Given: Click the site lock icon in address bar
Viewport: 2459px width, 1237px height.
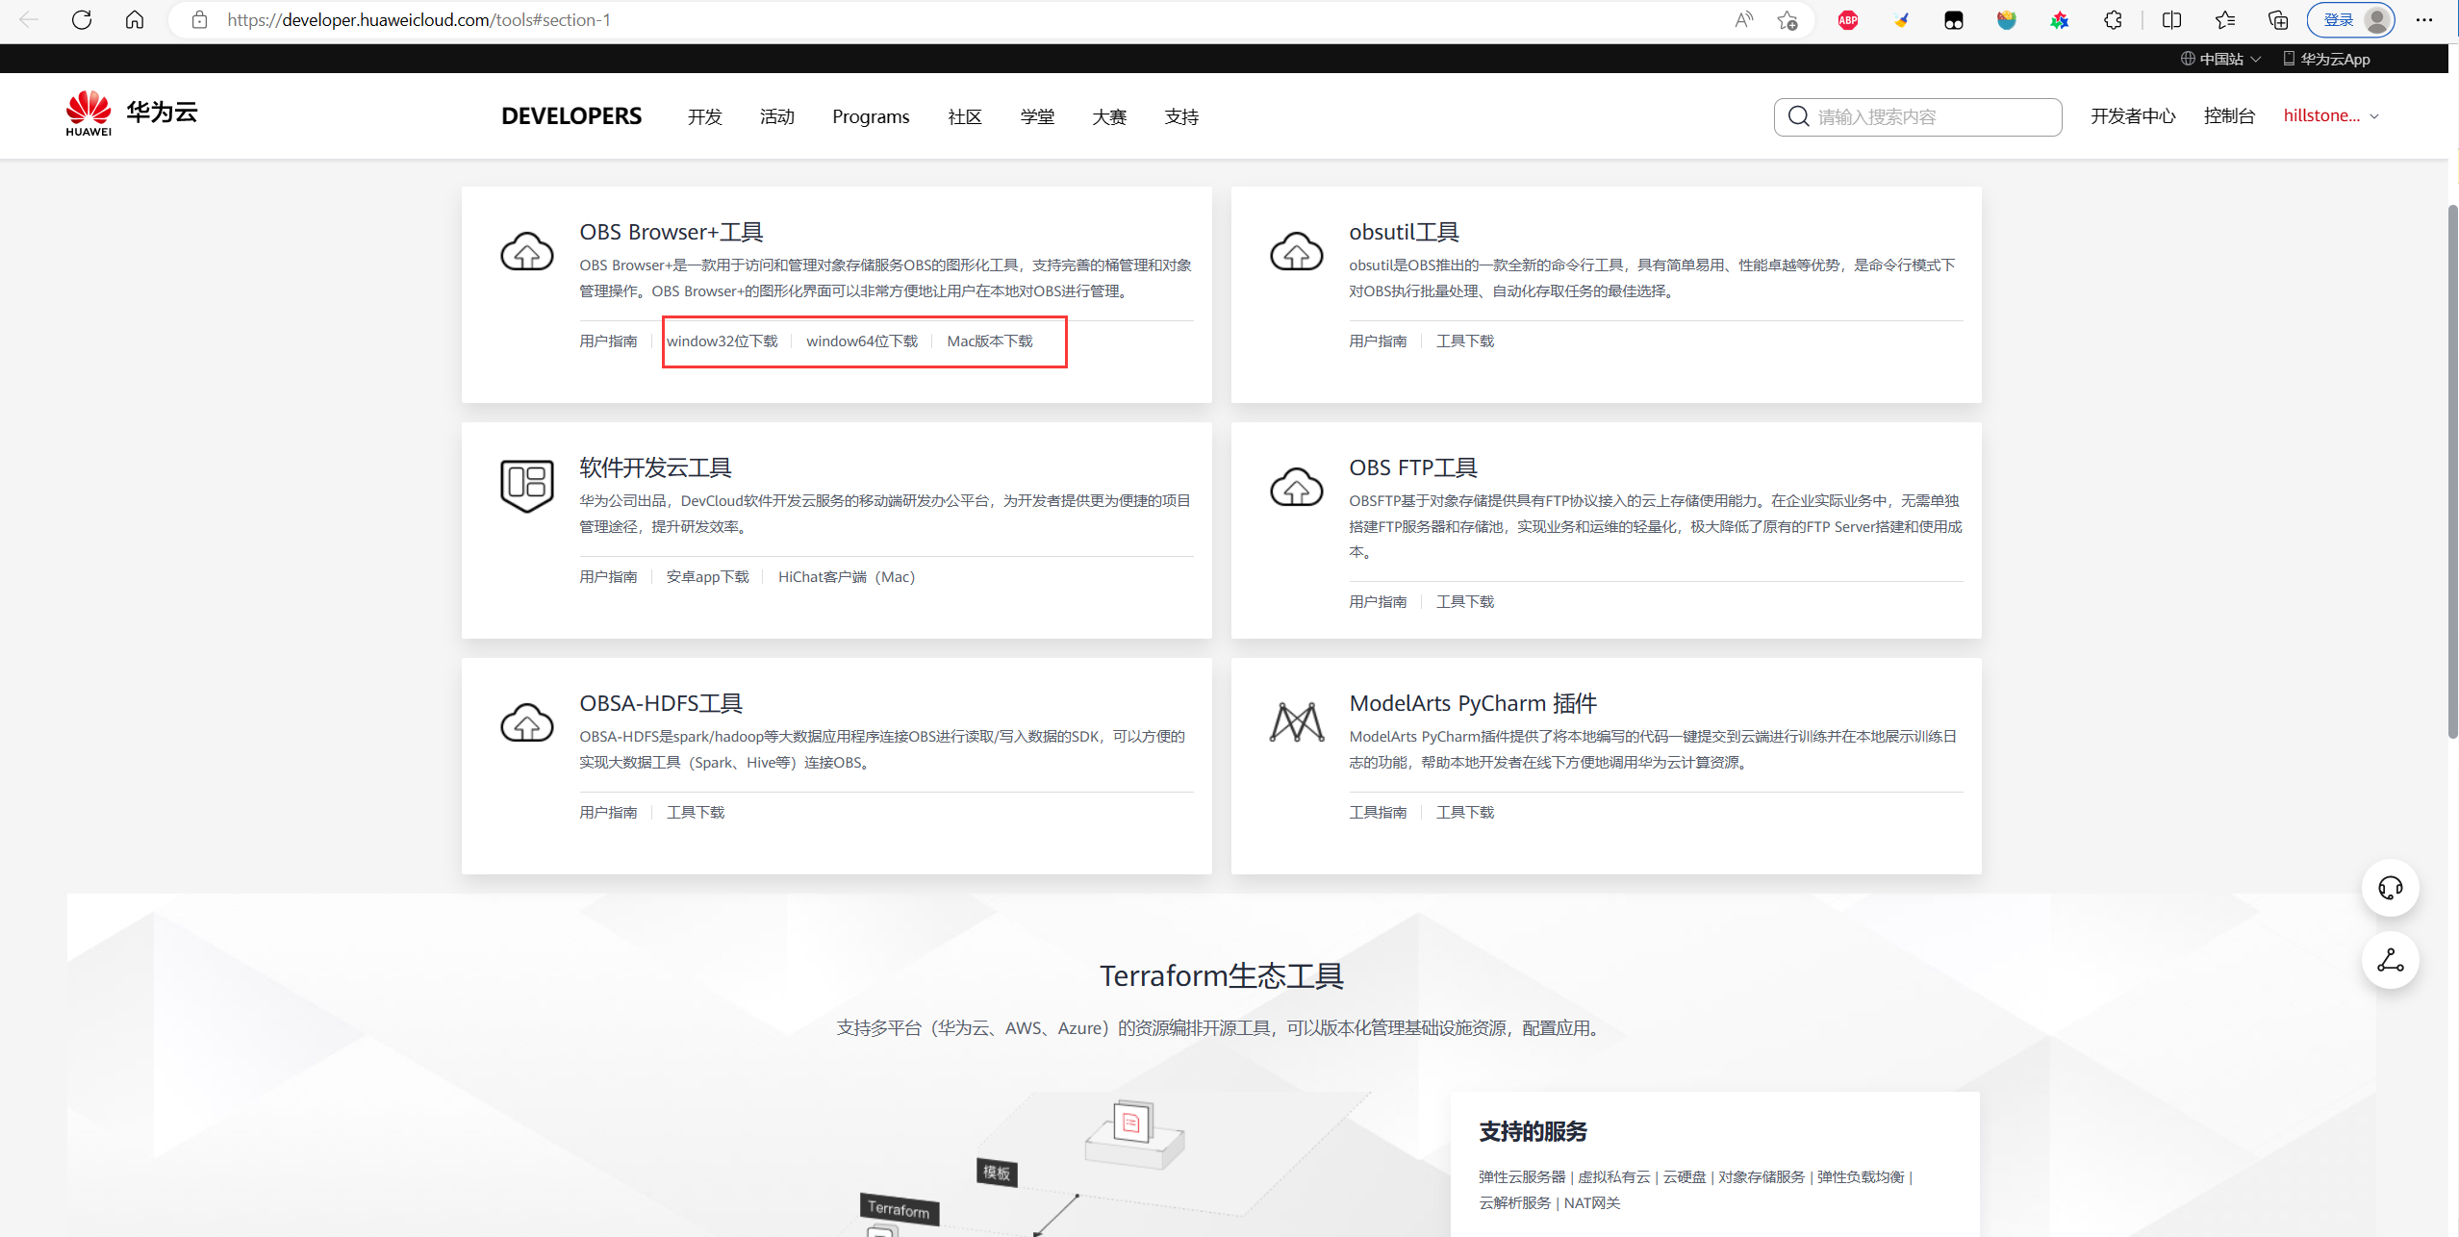Looking at the screenshot, I should pyautogui.click(x=199, y=19).
